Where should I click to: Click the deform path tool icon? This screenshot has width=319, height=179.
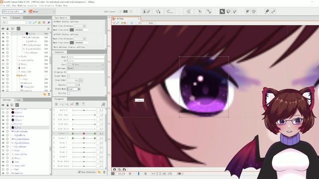(x=248, y=11)
